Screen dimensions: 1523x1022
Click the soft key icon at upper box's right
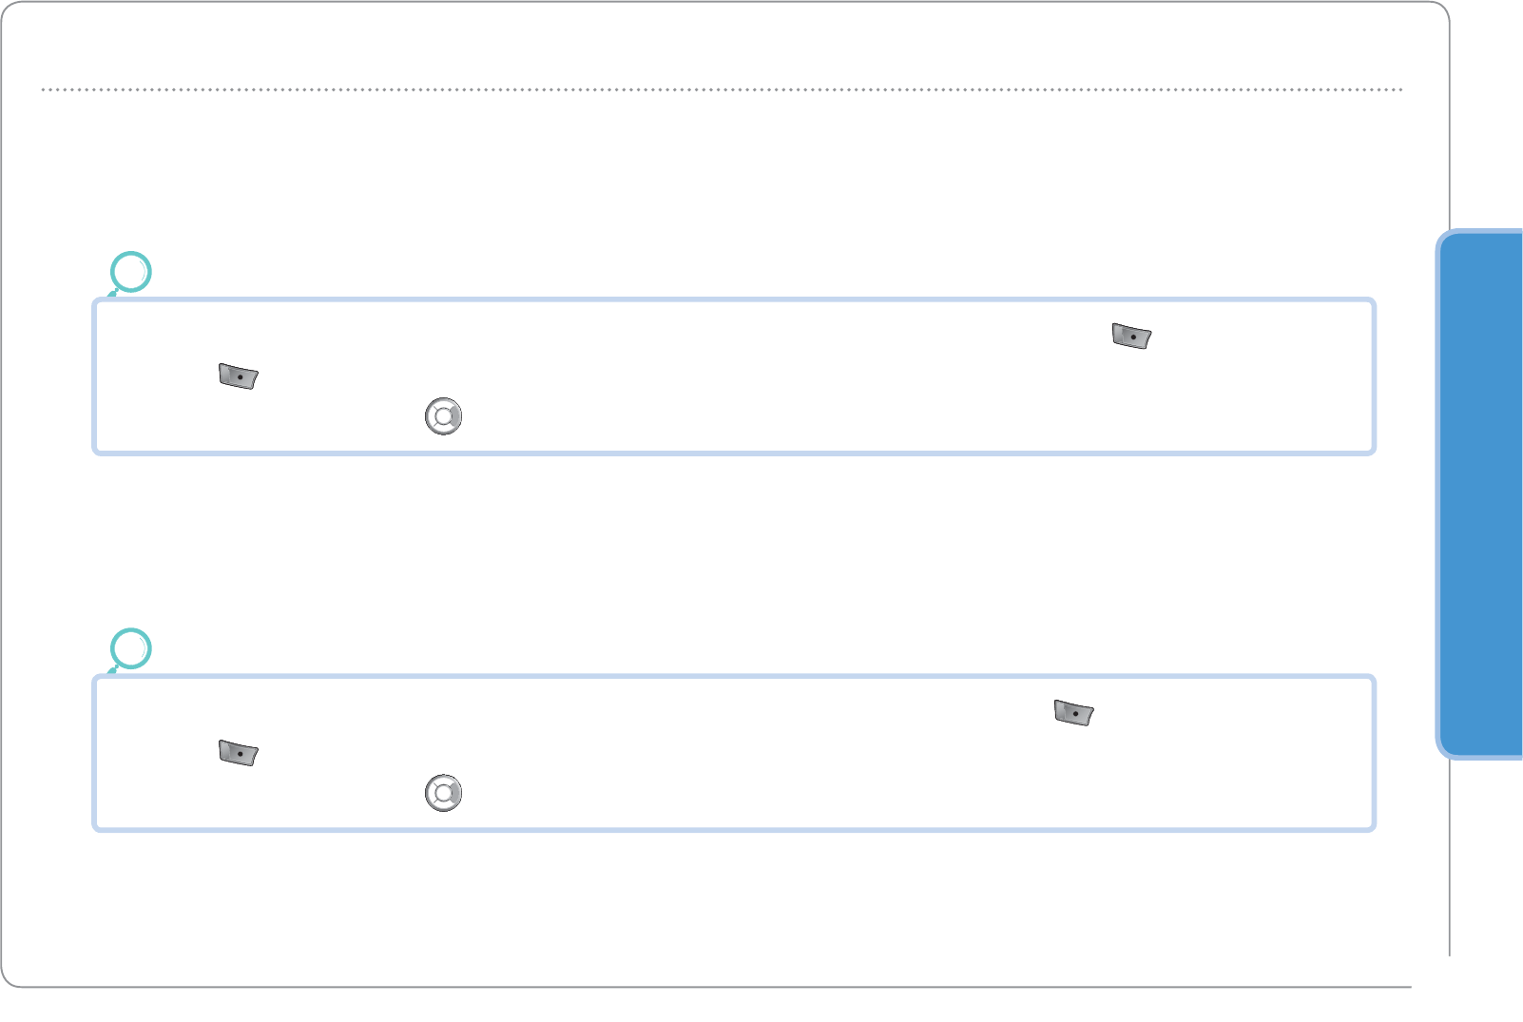point(1131,337)
